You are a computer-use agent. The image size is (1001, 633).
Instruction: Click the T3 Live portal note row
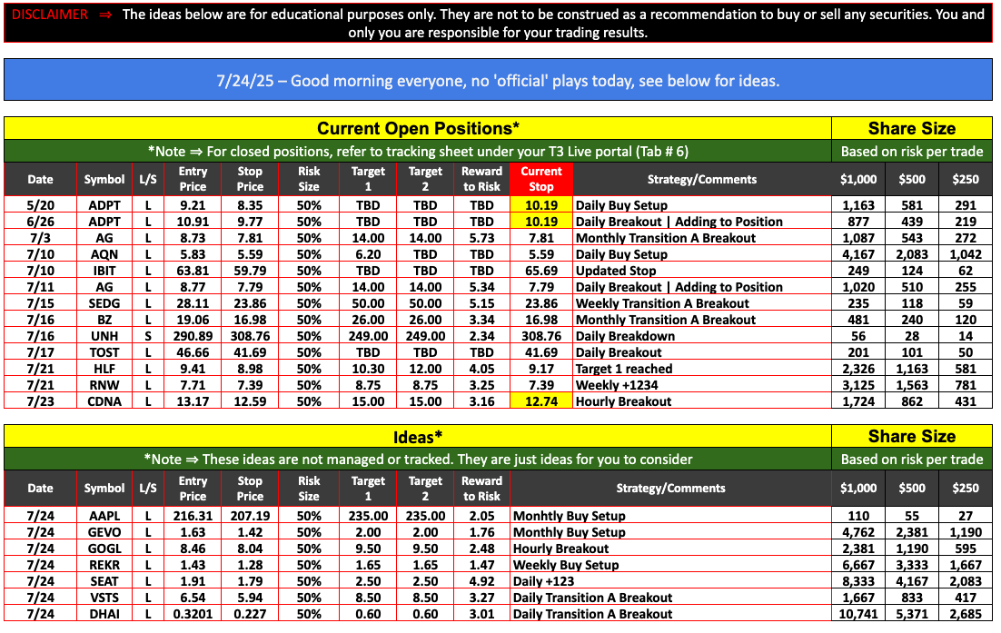417,151
